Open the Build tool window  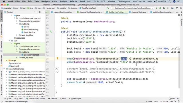tap(63, 98)
